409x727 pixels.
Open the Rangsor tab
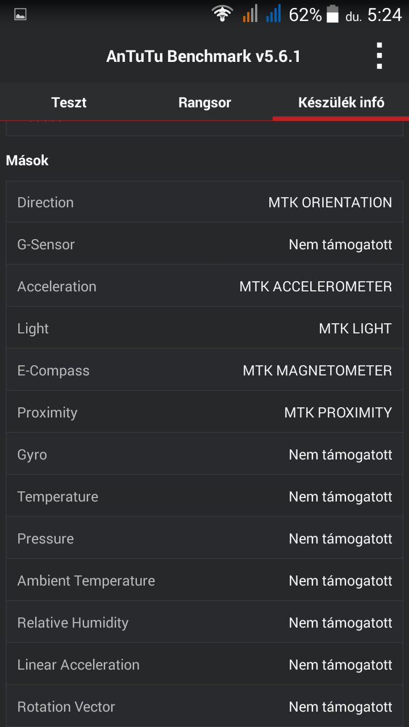point(204,102)
